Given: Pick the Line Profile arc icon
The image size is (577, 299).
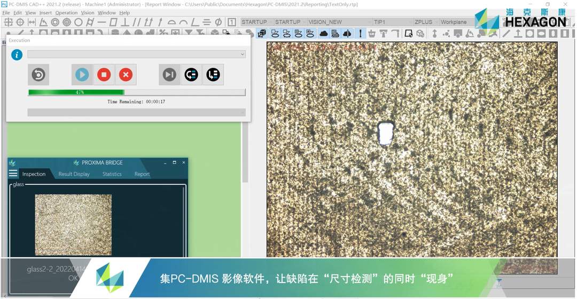Looking at the screenshot, I should pyautogui.click(x=183, y=22).
